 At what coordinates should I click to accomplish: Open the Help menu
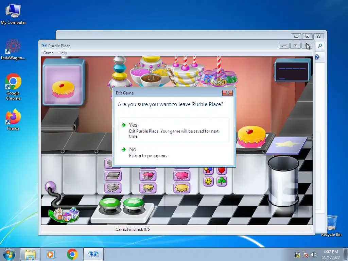click(x=63, y=53)
